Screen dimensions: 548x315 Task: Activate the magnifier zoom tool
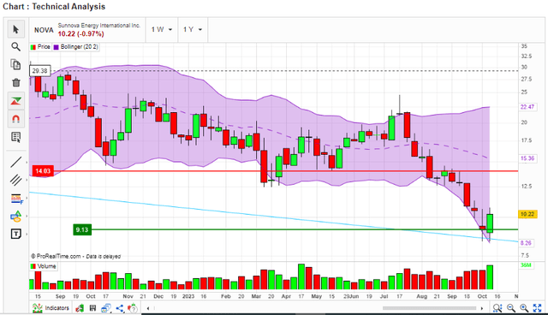tap(15, 47)
